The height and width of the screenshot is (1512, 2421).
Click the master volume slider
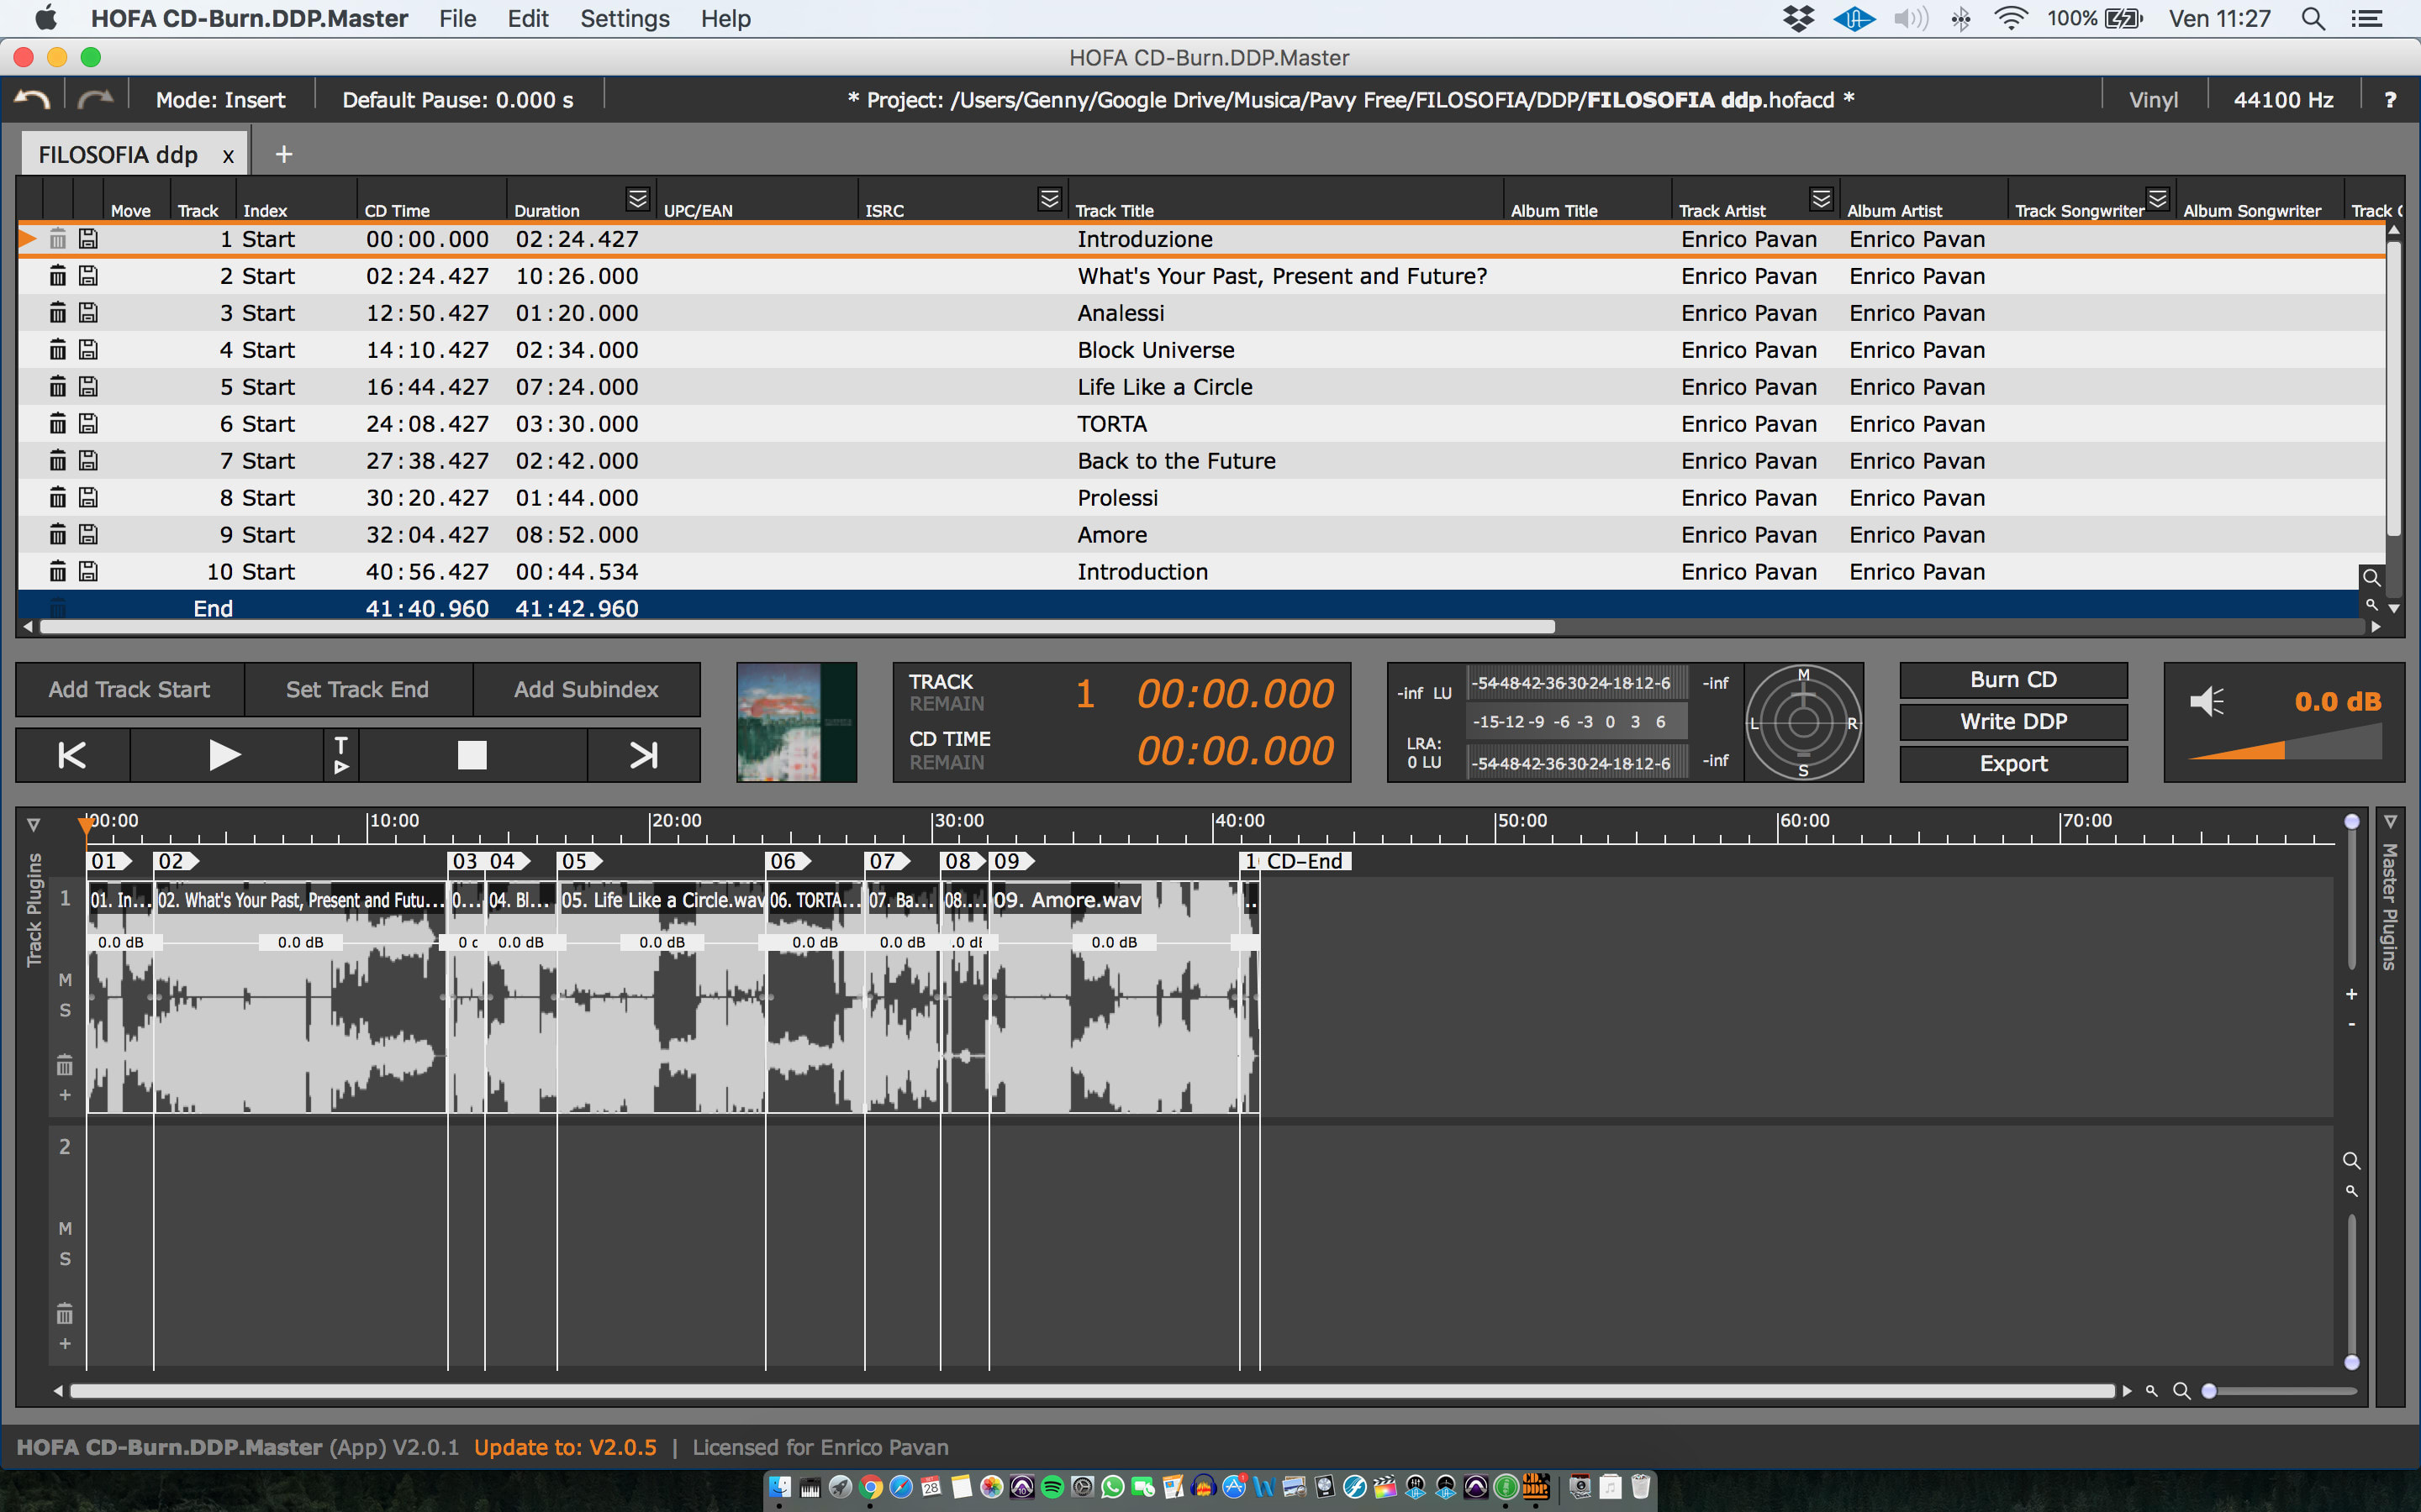coord(2285,745)
